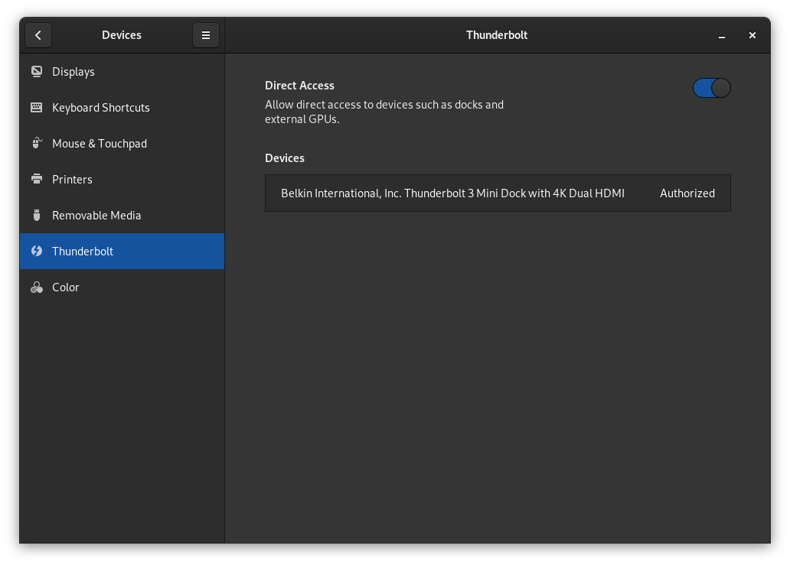Select the Color label in sidebar

66,287
